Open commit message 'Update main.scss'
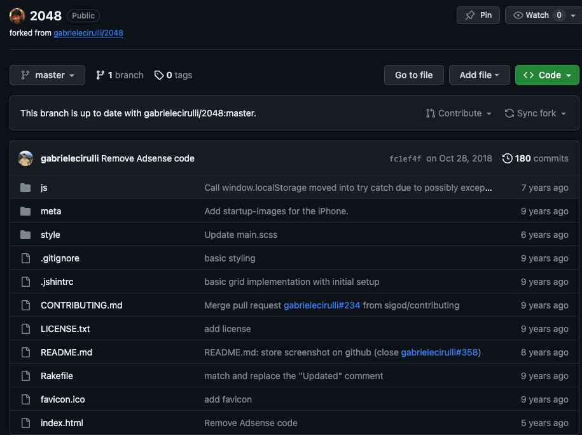 [241, 235]
